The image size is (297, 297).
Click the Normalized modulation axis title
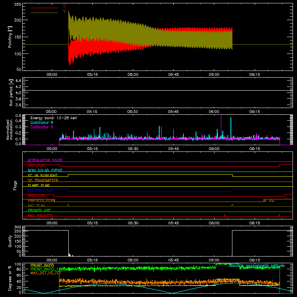click(x=10, y=130)
